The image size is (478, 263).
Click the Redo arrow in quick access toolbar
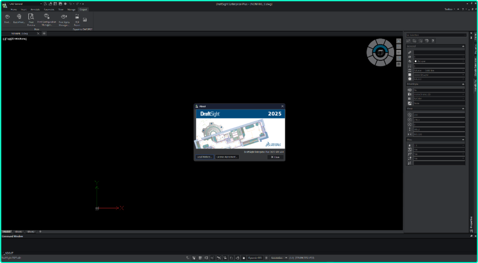point(77,4)
